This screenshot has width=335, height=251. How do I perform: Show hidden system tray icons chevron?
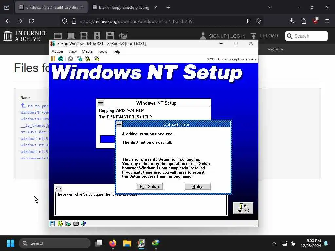pyautogui.click(x=274, y=243)
